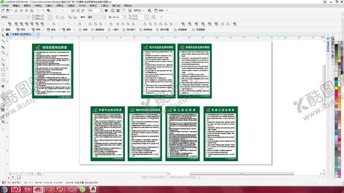Image resolution: width=344 pixels, height=193 pixels.
Task: Click the 插件设置 plugin button
Action: click(x=162, y=30)
